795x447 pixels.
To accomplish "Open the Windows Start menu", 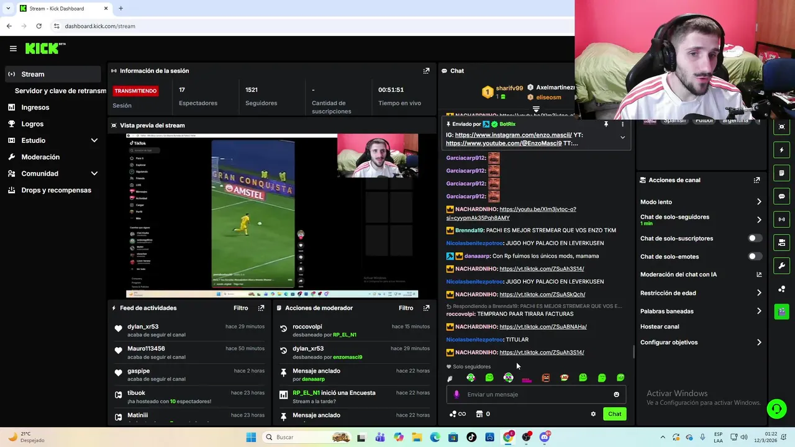I will point(251,437).
